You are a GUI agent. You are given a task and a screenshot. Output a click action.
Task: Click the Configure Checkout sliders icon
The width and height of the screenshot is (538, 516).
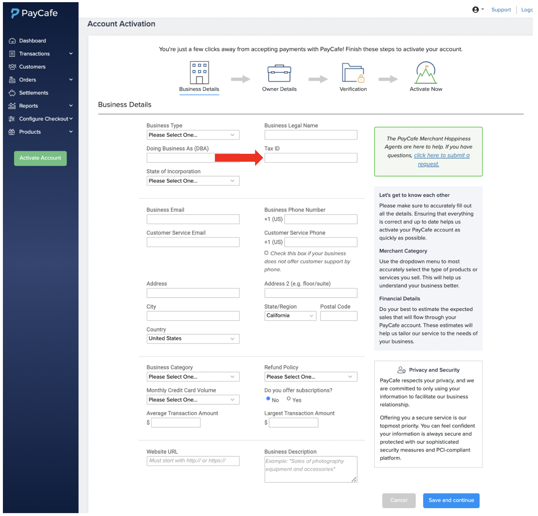[12, 119]
